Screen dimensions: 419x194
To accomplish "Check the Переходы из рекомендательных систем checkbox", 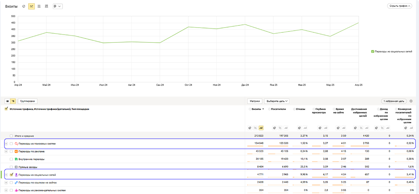I will (12, 190).
